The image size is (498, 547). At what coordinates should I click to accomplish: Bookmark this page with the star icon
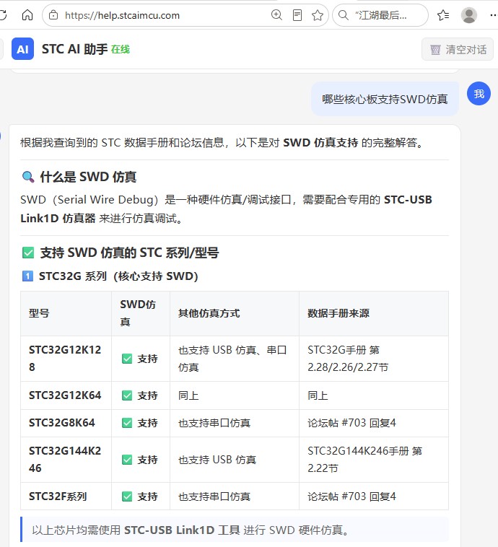(318, 15)
